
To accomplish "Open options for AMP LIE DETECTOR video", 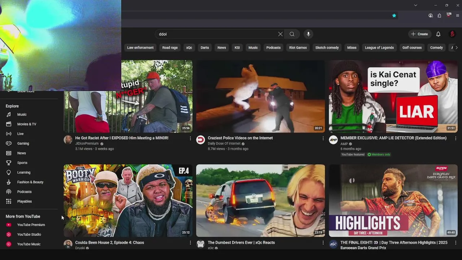I will tap(456, 138).
